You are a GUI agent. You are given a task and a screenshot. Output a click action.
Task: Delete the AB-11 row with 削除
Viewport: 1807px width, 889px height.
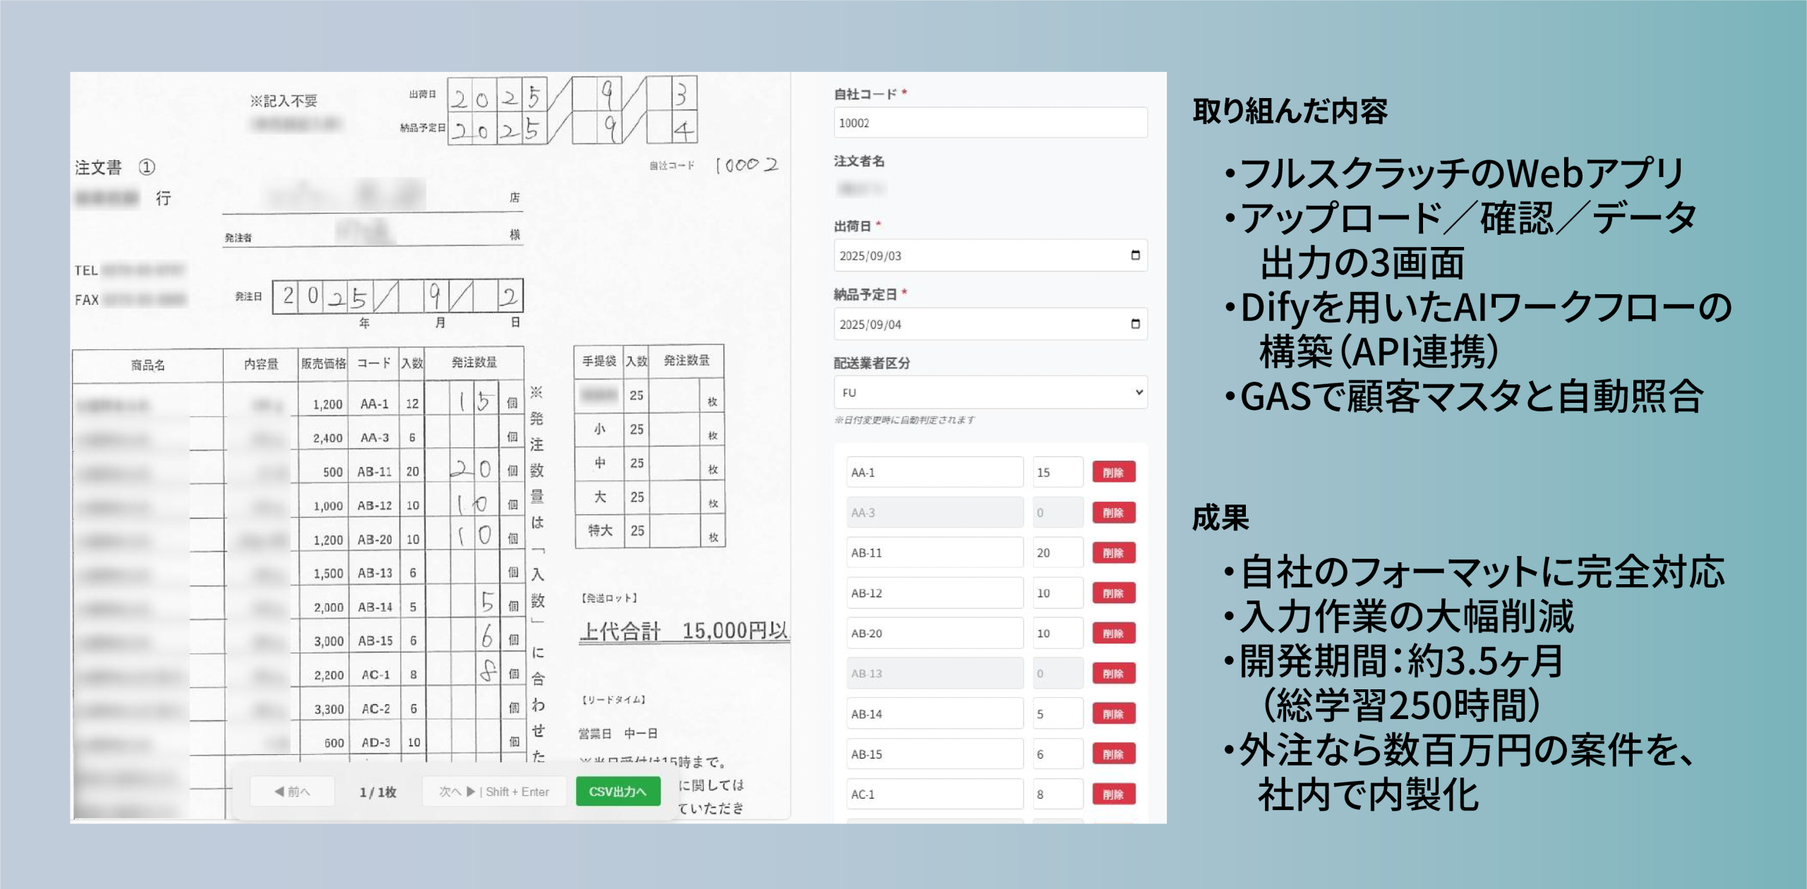pyautogui.click(x=1113, y=552)
